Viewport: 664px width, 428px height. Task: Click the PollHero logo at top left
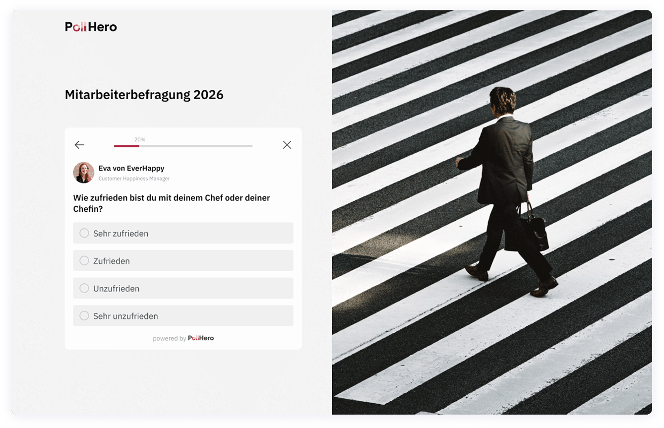tap(91, 27)
